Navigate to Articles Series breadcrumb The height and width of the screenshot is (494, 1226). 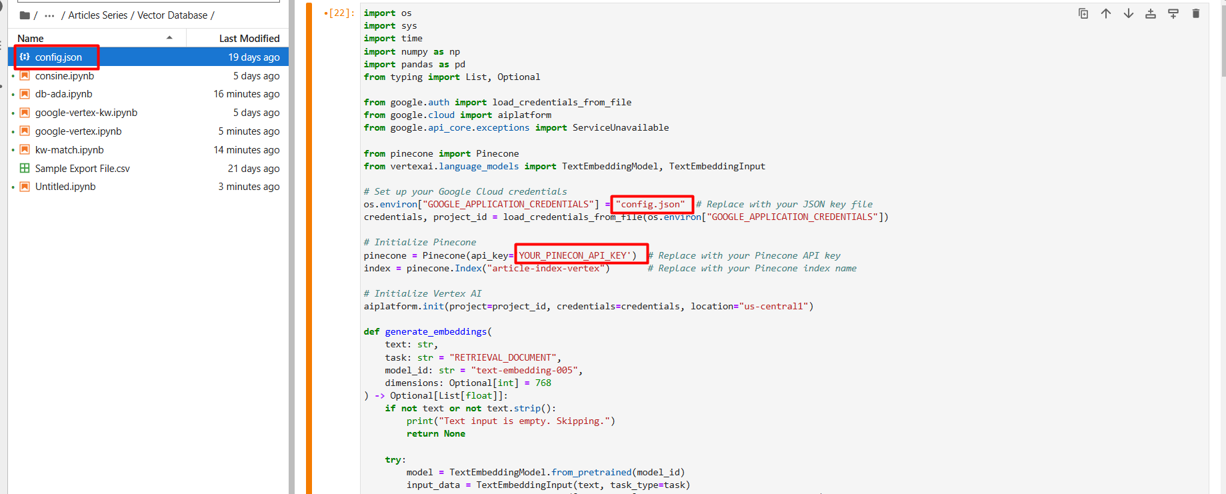tap(97, 15)
